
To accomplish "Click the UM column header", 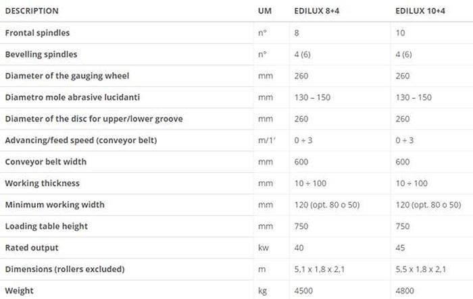I will click(265, 11).
